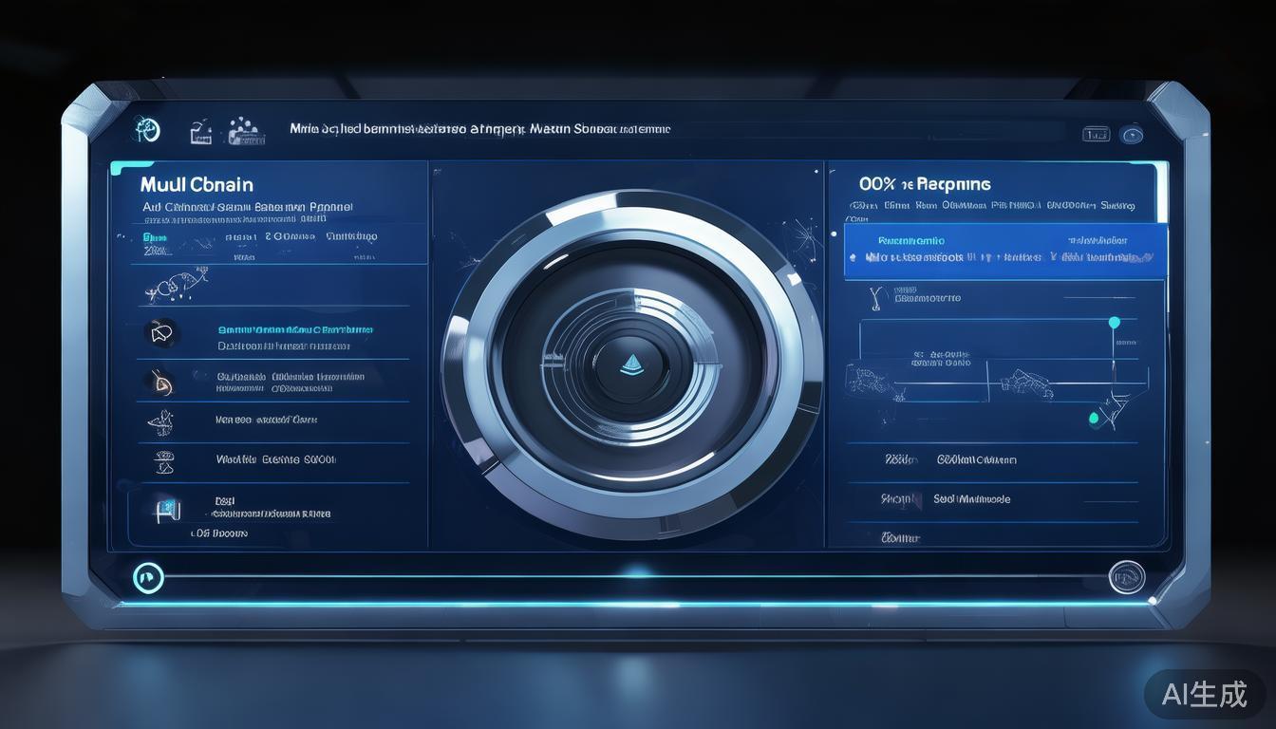Screen dimensions: 1276x729
Task: Select the first list row with speech-bubble icon
Action: (x=275, y=337)
